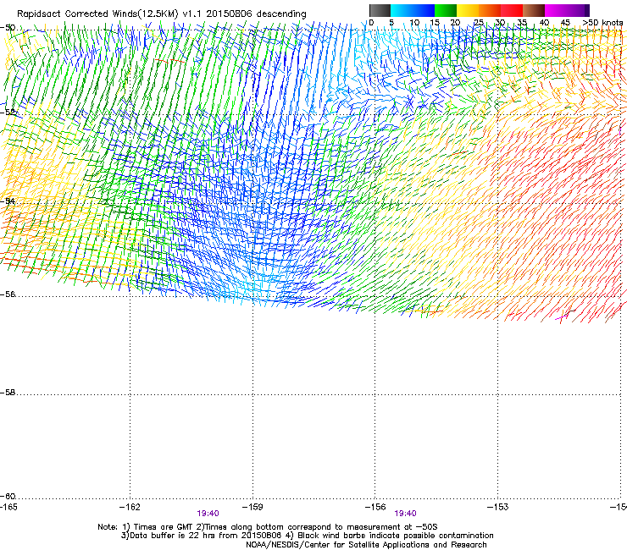Click the brown 35-40 knots legend swatch
627x550 pixels.
click(x=534, y=10)
